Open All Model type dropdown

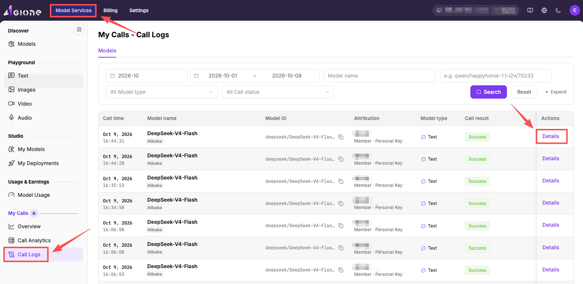(x=162, y=92)
